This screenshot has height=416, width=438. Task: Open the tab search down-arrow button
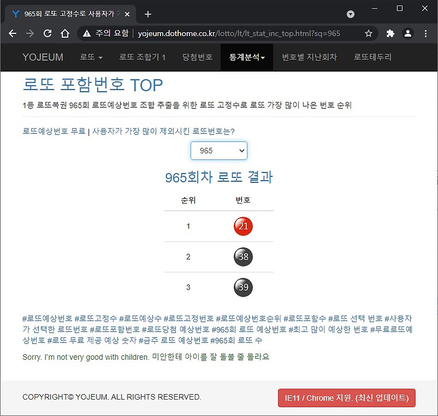point(350,14)
